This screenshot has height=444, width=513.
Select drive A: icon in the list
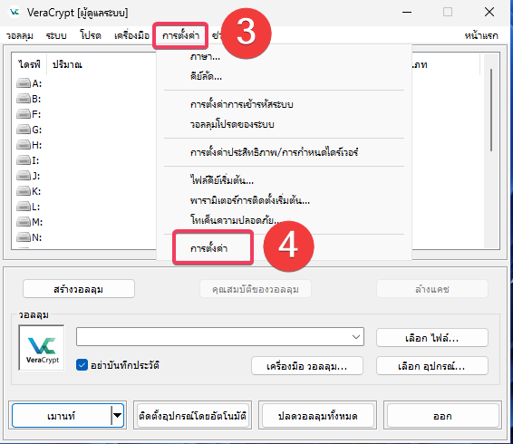tap(24, 83)
